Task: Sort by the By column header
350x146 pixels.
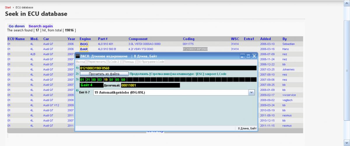Action: click(x=284, y=39)
